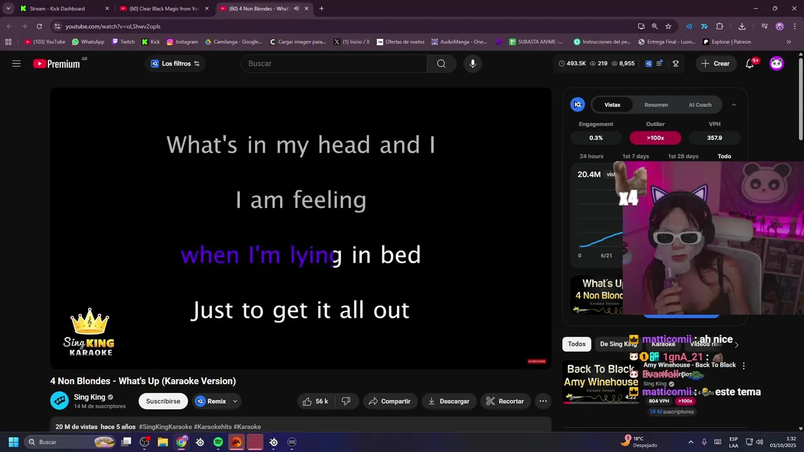Click the Suscribirse button
This screenshot has height=452, width=804.
163,401
